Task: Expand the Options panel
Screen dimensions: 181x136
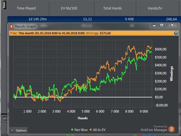Action: pos(18,130)
